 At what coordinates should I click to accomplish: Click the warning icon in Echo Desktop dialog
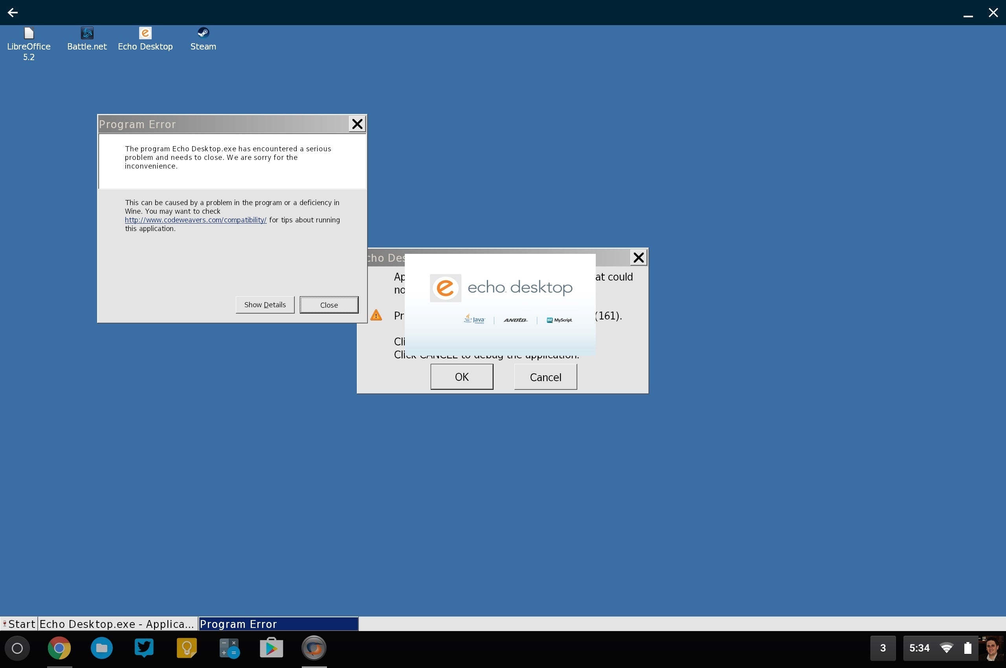point(376,316)
